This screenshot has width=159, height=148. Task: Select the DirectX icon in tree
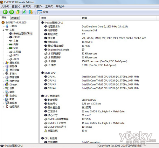click(7, 84)
